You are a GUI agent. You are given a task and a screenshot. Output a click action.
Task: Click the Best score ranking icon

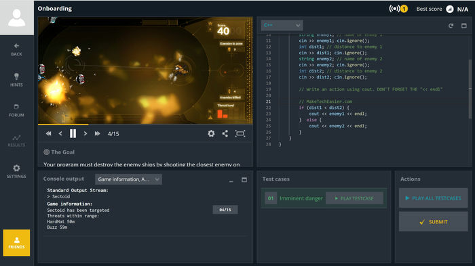pyautogui.click(x=449, y=9)
